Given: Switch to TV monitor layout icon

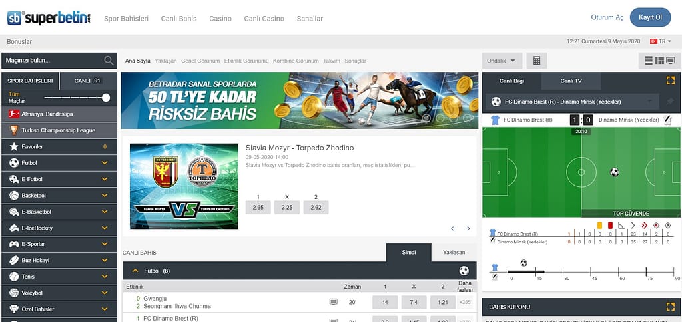Looking at the screenshot, I should click(671, 61).
